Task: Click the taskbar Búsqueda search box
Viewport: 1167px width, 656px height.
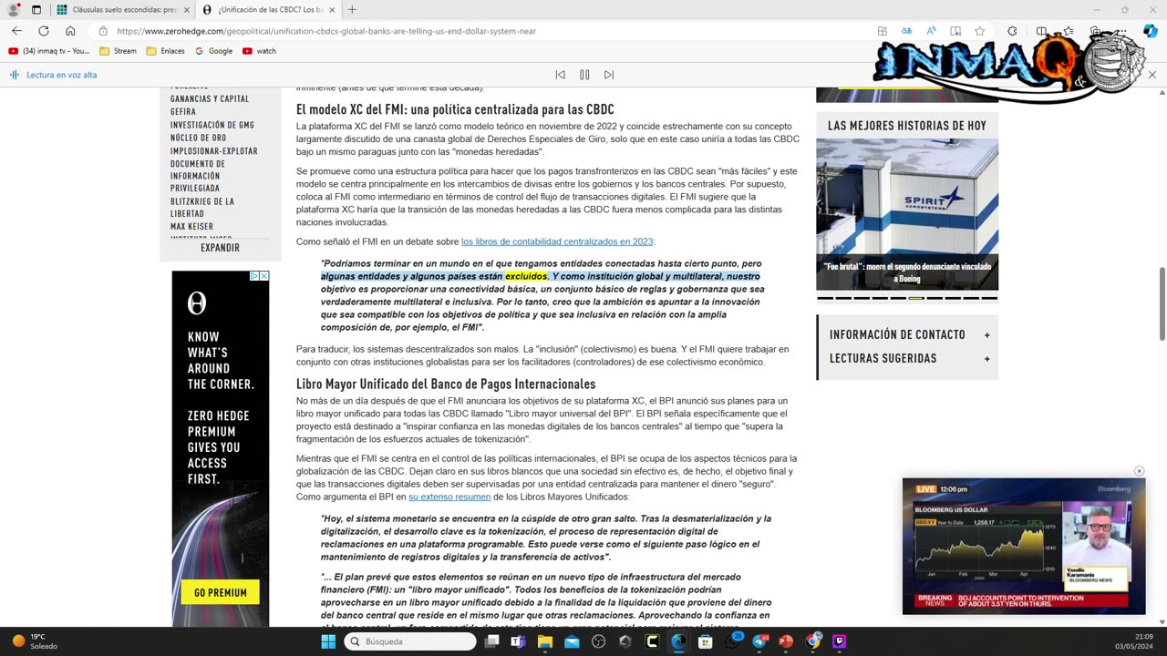Action: pos(410,641)
